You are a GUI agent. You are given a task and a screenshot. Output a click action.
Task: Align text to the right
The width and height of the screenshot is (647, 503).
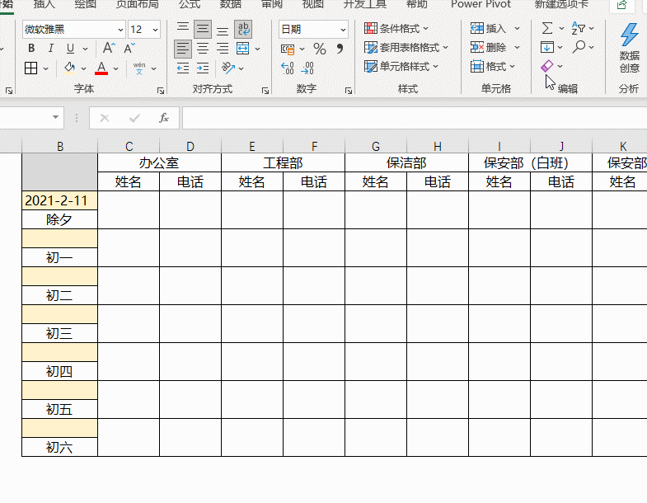tap(223, 49)
